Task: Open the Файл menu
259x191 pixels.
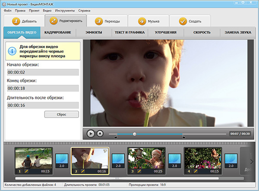Action: click(x=8, y=10)
